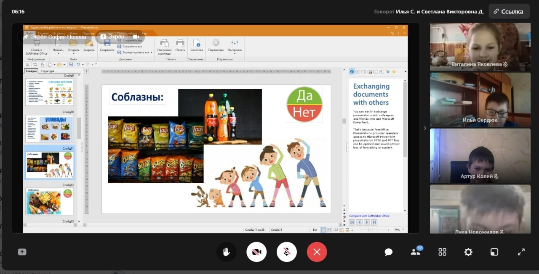
Task: Toggle picture-in-picture window mode
Action: (x=494, y=252)
